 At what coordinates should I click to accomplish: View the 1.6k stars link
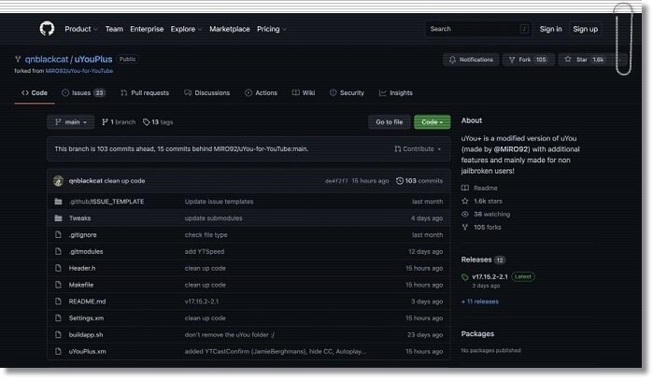tap(482, 201)
